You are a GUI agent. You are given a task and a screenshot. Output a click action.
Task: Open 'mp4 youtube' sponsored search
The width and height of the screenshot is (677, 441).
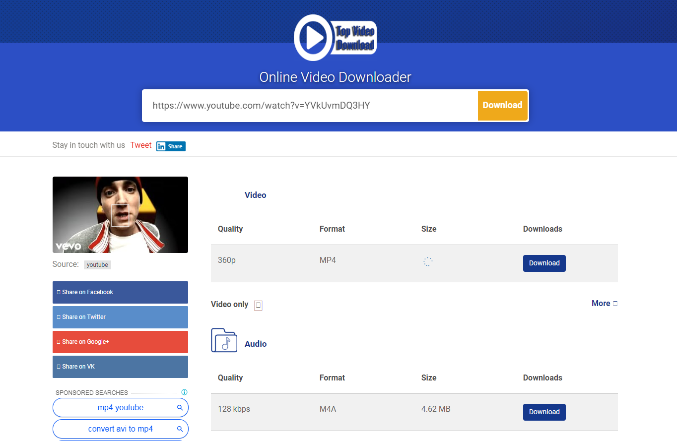(121, 408)
